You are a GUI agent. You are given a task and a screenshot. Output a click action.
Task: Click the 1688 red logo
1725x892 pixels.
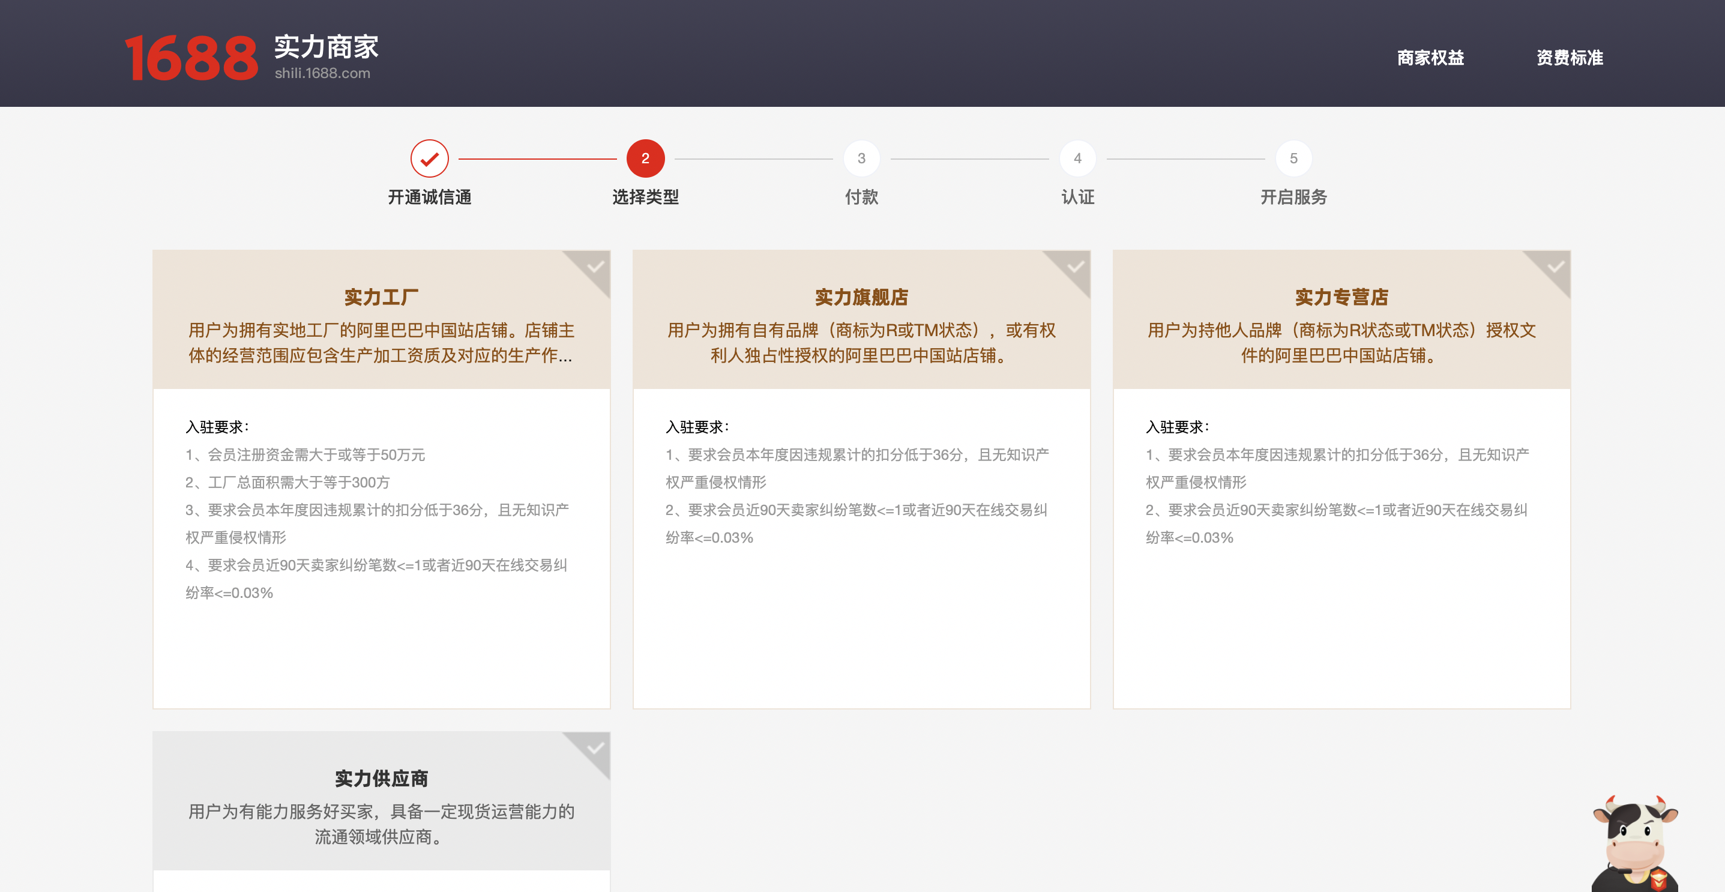coord(191,58)
